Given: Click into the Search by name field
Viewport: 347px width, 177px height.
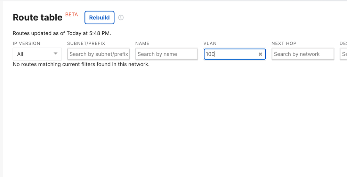Looking at the screenshot, I should click(x=167, y=54).
